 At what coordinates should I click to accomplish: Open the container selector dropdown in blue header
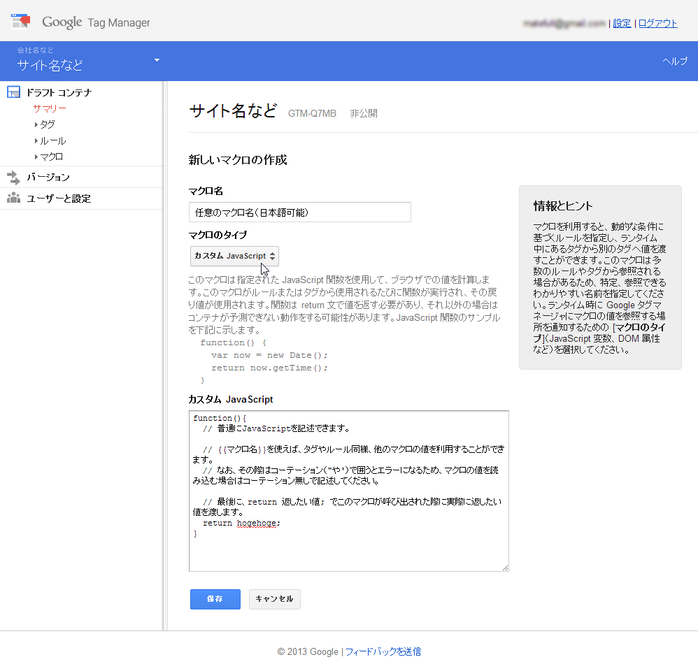pyautogui.click(x=157, y=61)
